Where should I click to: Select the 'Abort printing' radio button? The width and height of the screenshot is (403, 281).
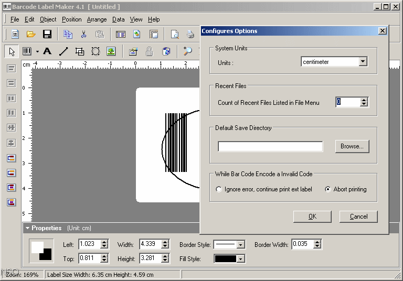[327, 189]
